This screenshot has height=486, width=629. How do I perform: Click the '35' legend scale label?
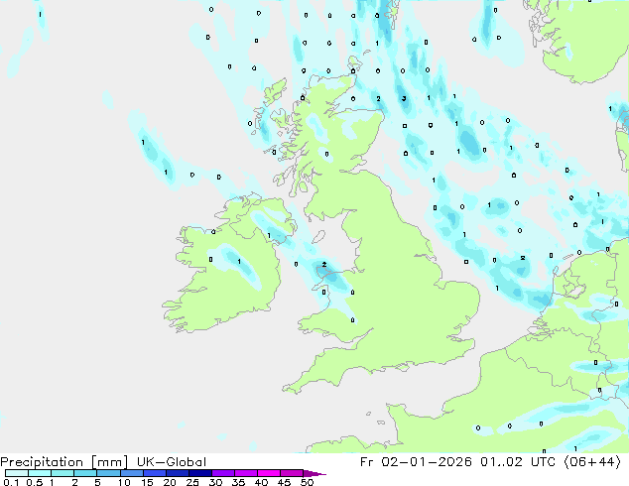point(238,482)
